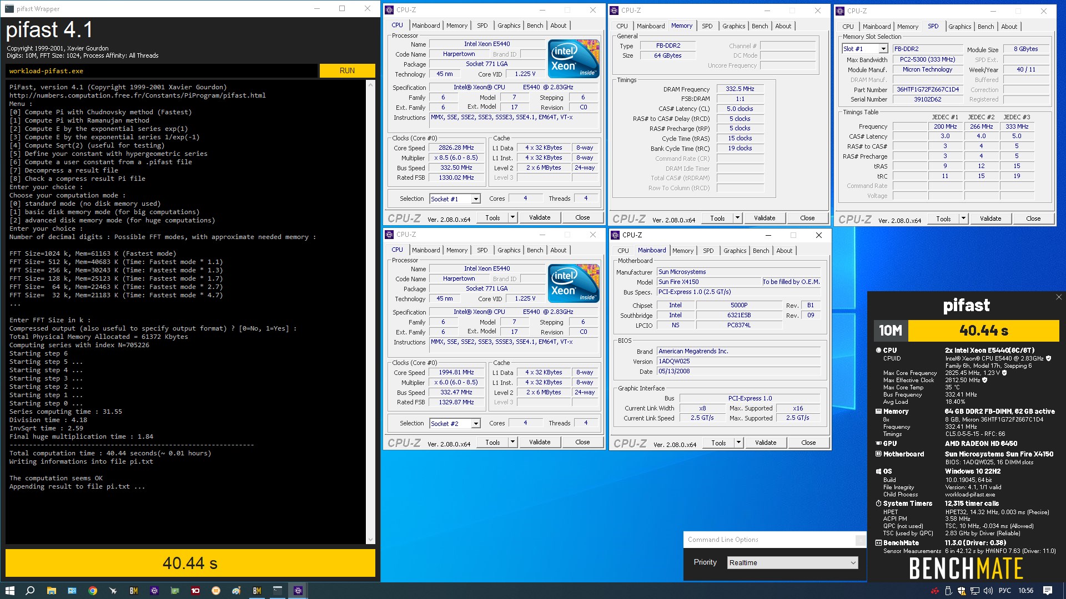Click the red molecule tray icon
The image size is (1066, 599).
[935, 591]
